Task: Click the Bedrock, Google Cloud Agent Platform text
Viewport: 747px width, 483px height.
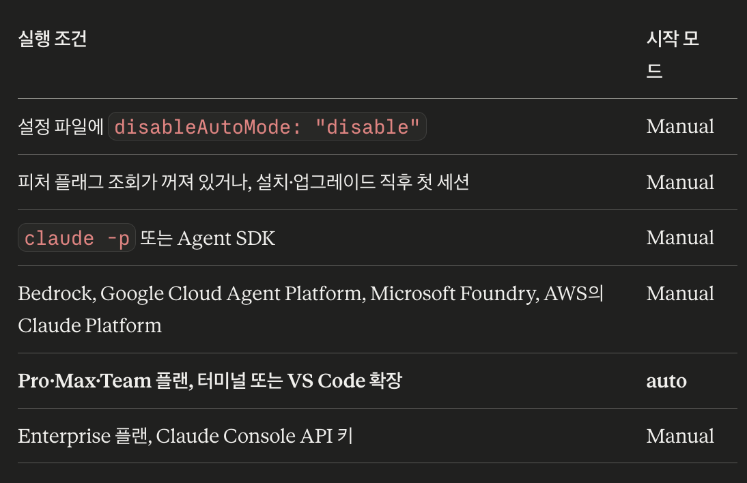Action: 311,309
